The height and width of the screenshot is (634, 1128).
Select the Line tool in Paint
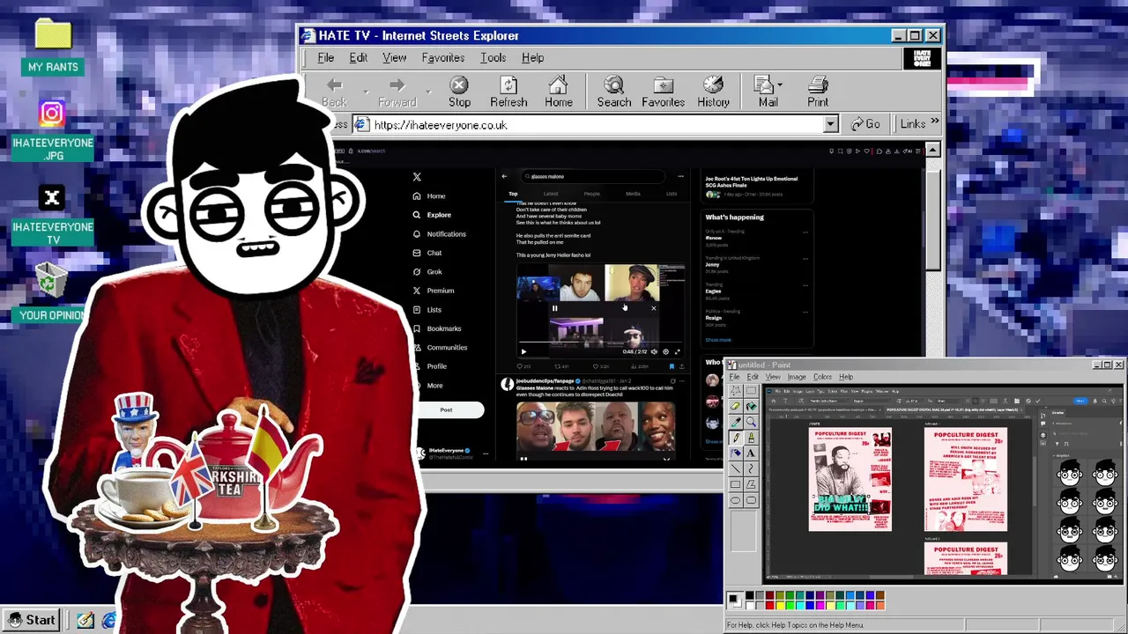pyautogui.click(x=735, y=468)
